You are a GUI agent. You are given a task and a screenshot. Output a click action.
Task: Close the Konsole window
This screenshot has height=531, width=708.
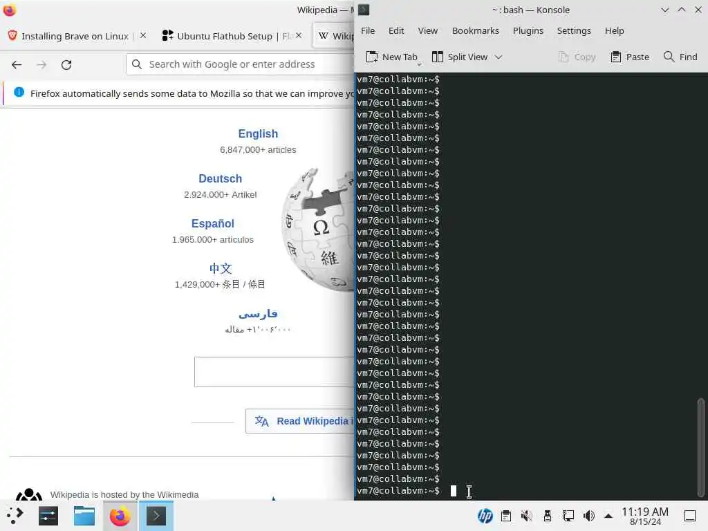pyautogui.click(x=698, y=10)
